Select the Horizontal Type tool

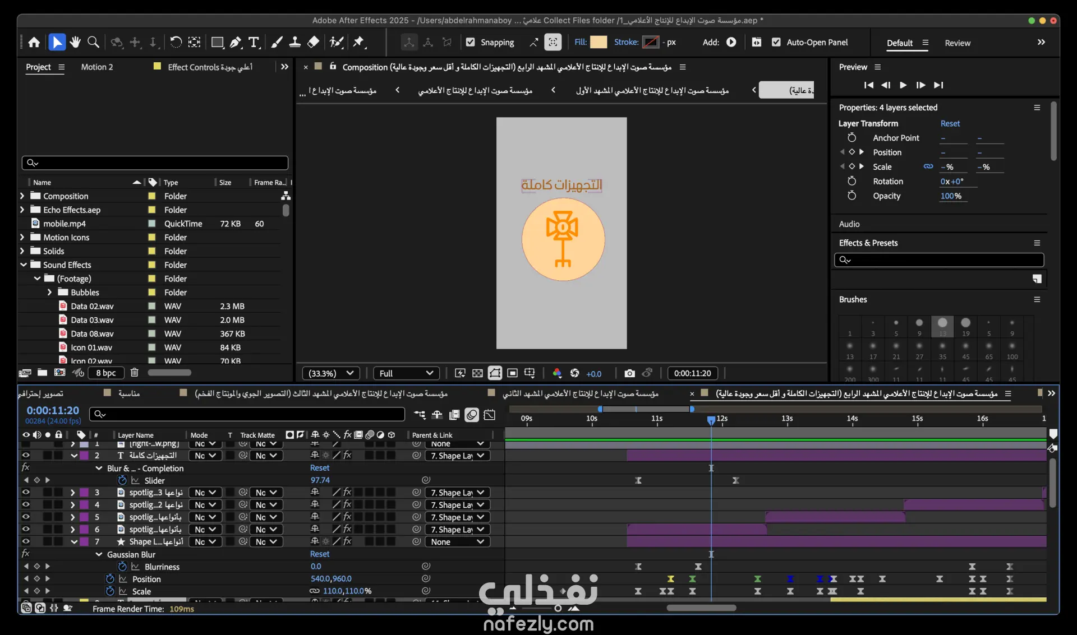(254, 42)
